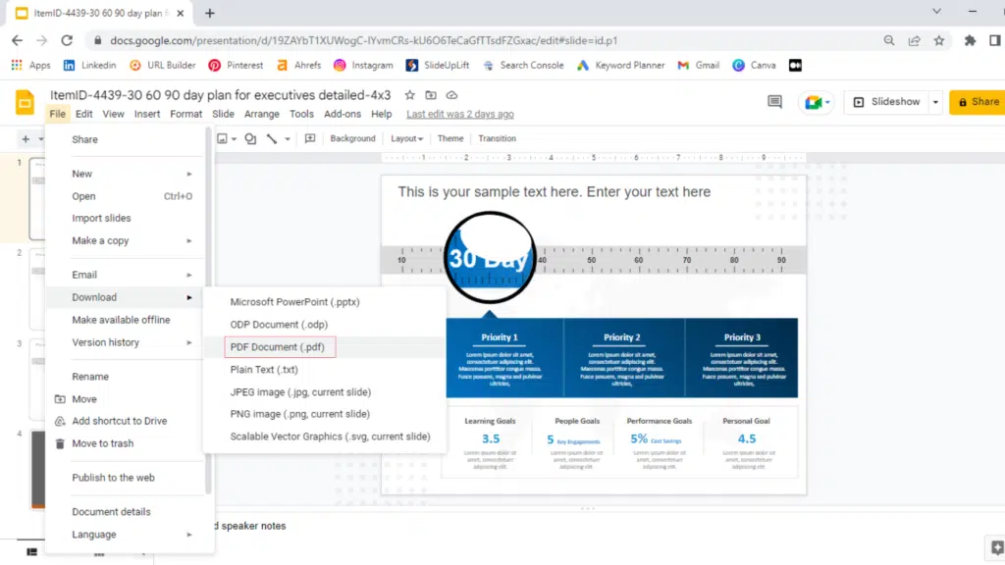
Task: Open Chrome extensions puzzle icon
Action: [x=970, y=40]
